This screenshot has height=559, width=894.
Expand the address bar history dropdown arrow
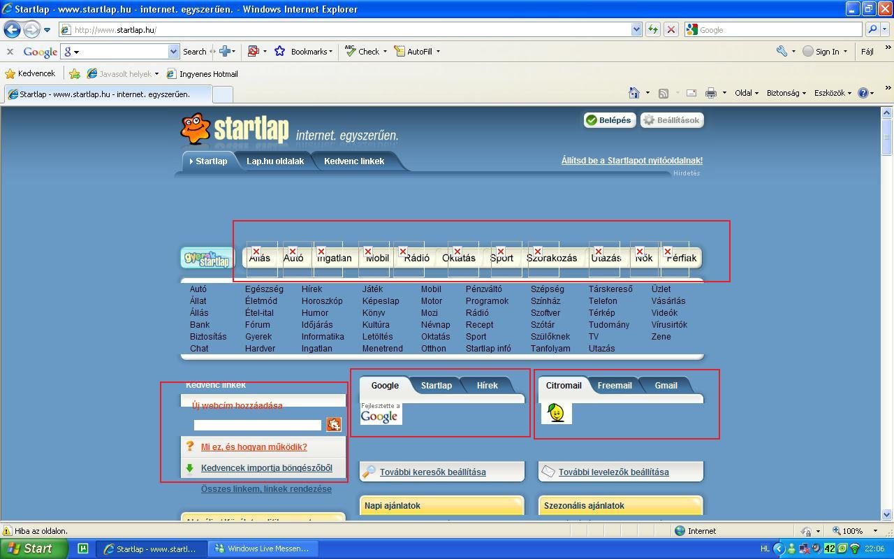[636, 29]
